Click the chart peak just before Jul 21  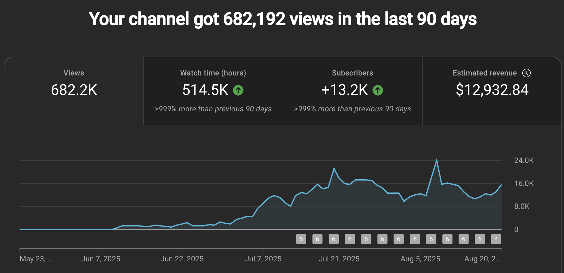[334, 169]
